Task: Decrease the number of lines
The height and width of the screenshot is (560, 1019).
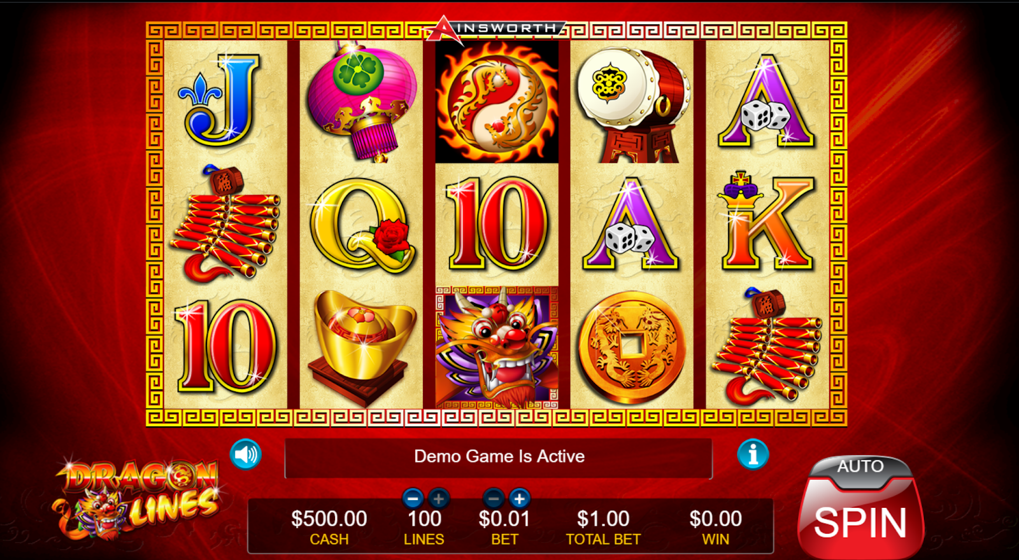Action: tap(413, 498)
